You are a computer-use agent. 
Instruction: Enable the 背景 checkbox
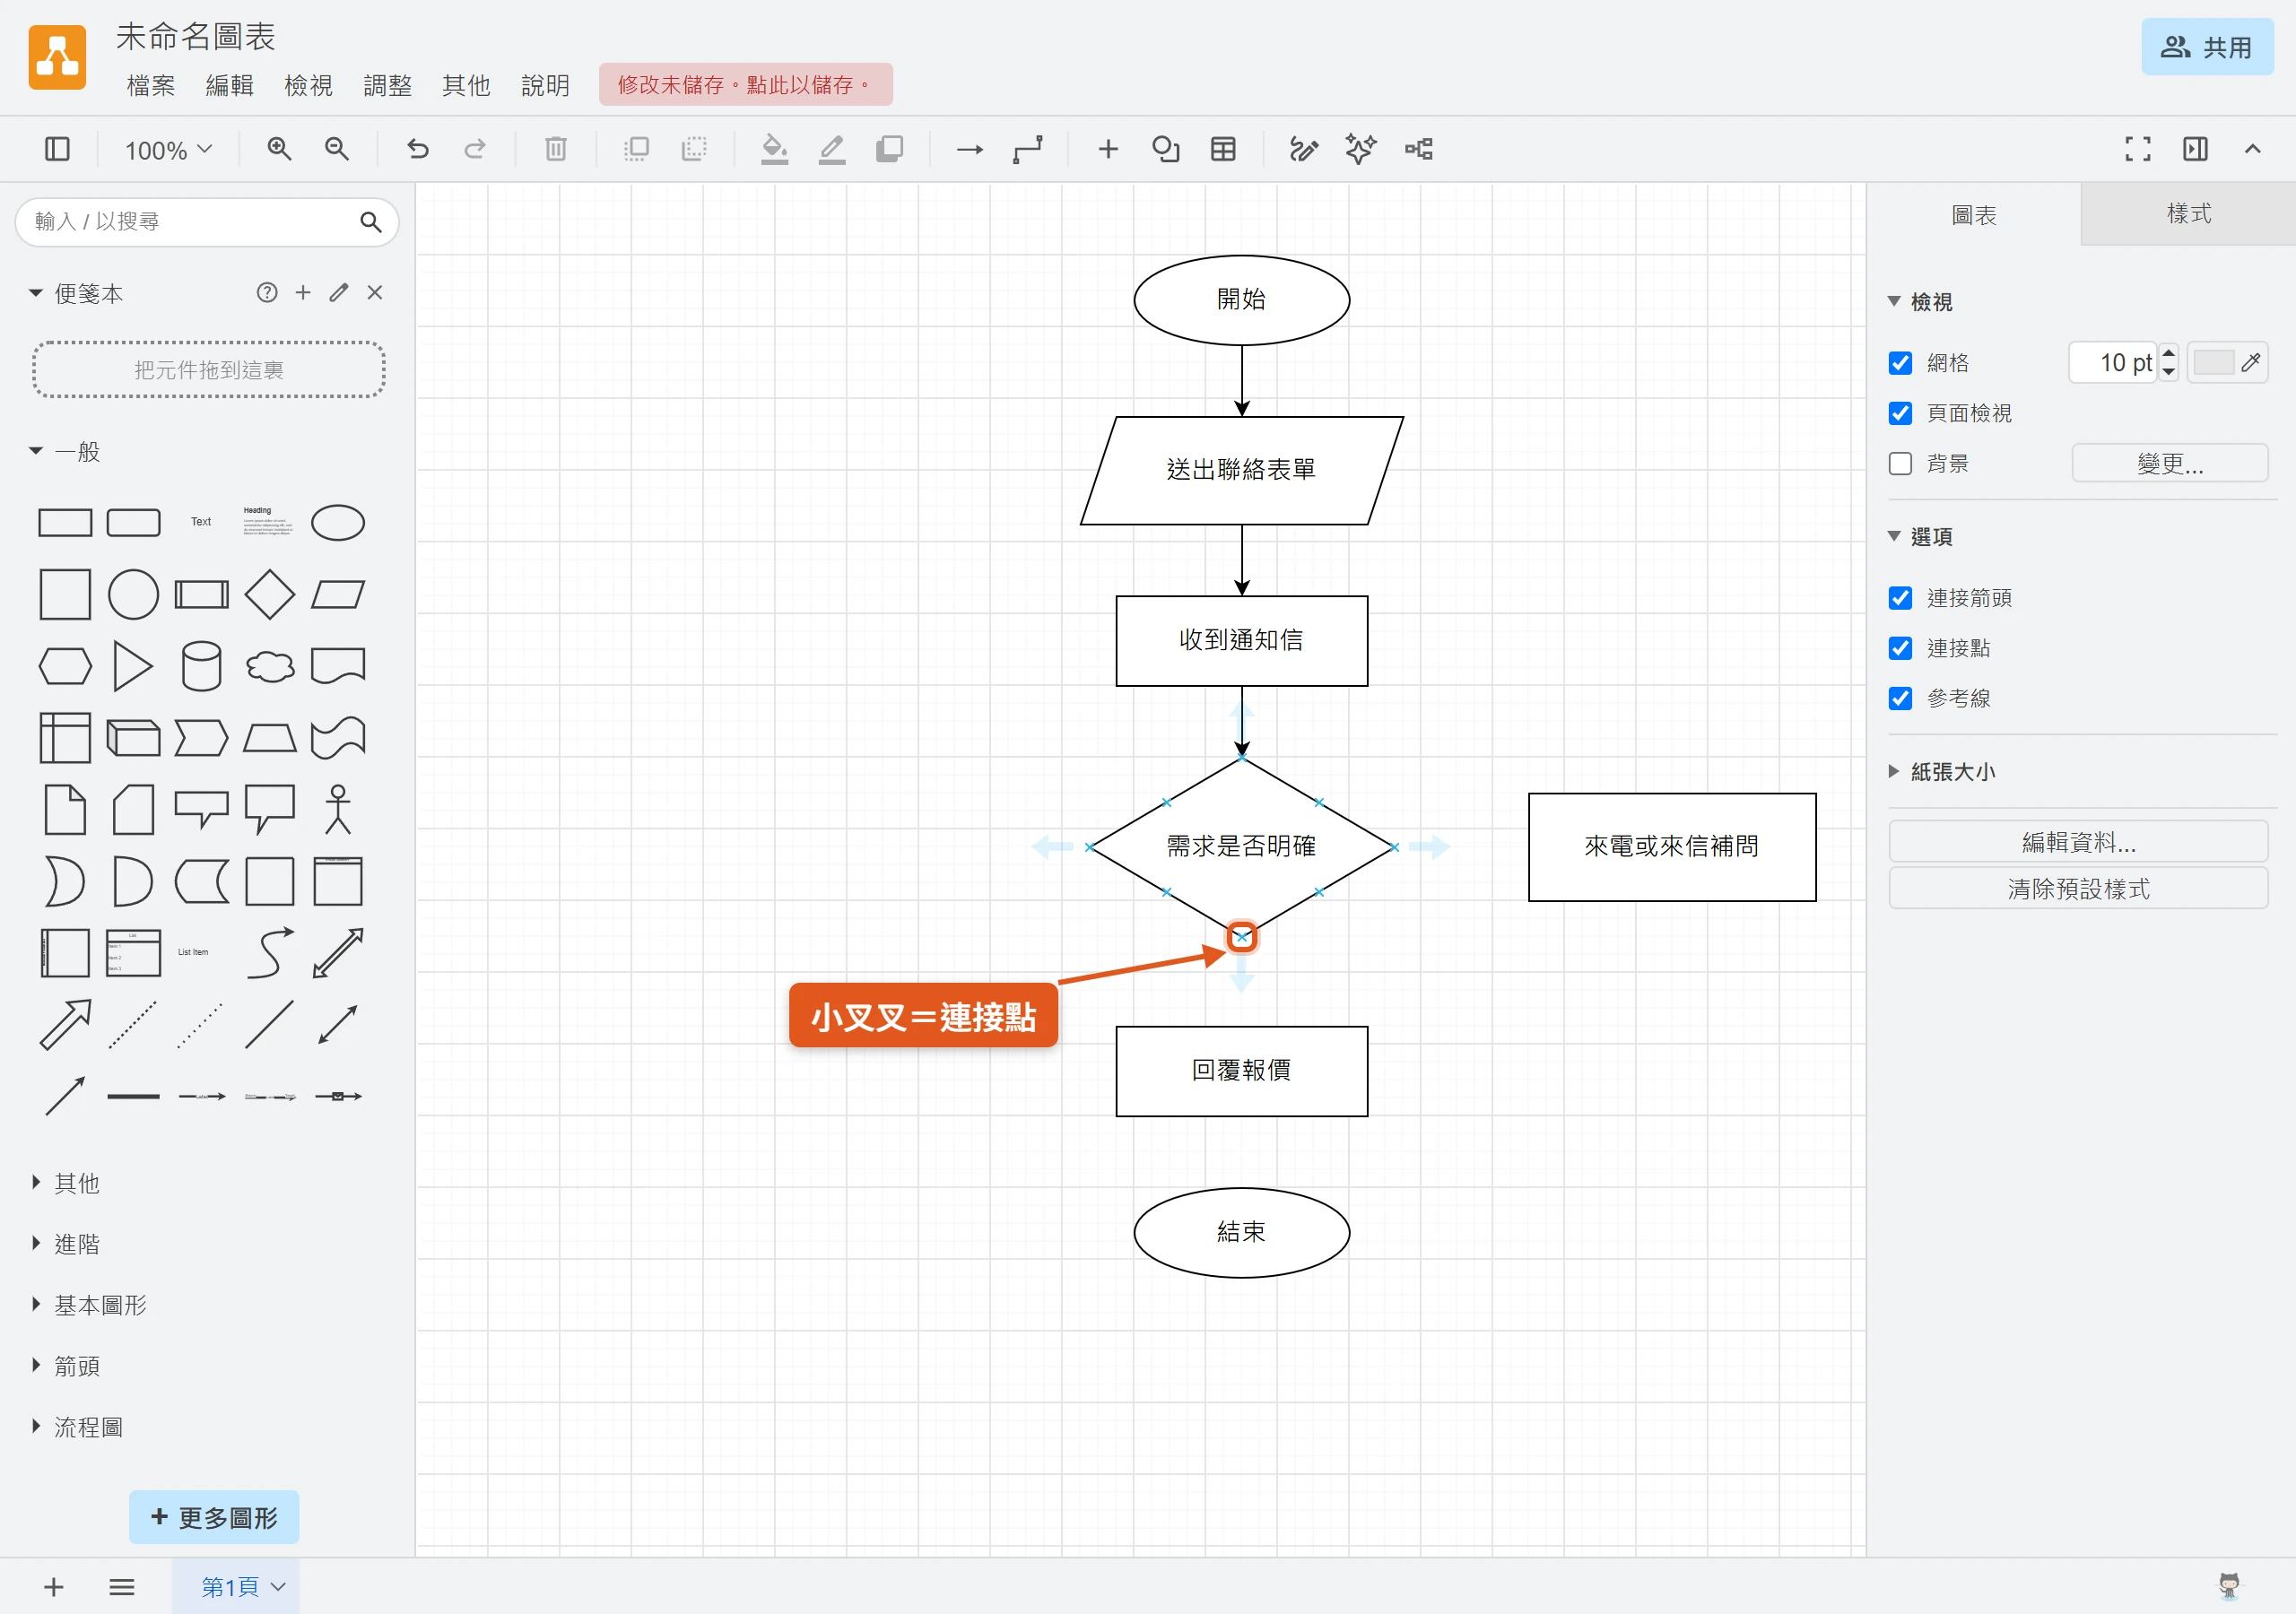pos(1900,464)
